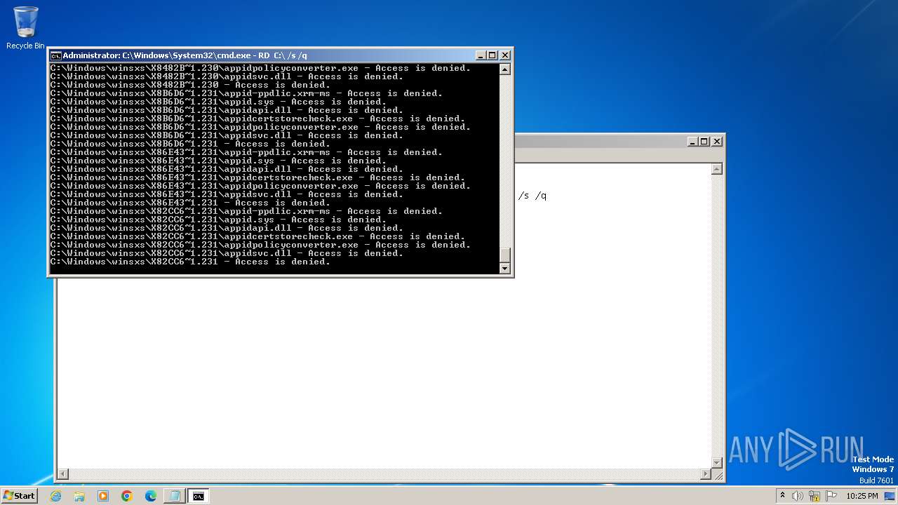Click the cmd title 'Administrator: C:\Windows\System32\cmd.exe' text

pos(158,55)
